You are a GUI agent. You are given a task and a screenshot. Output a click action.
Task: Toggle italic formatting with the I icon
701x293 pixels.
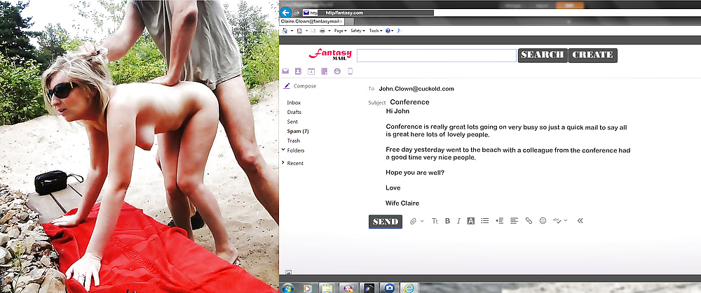[x=458, y=221]
